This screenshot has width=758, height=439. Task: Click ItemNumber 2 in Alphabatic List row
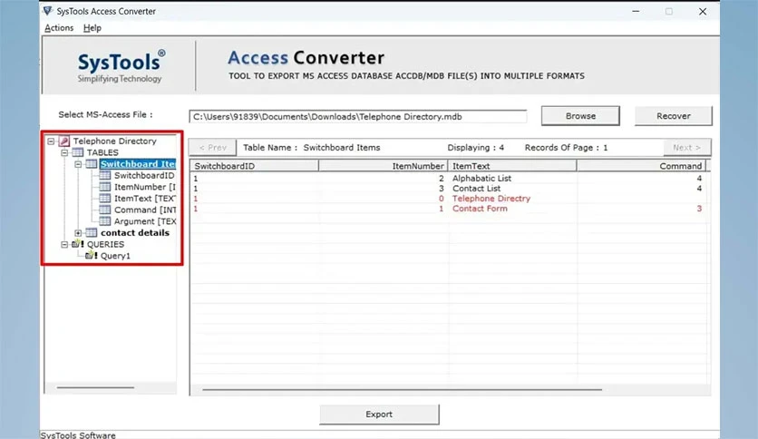click(441, 179)
